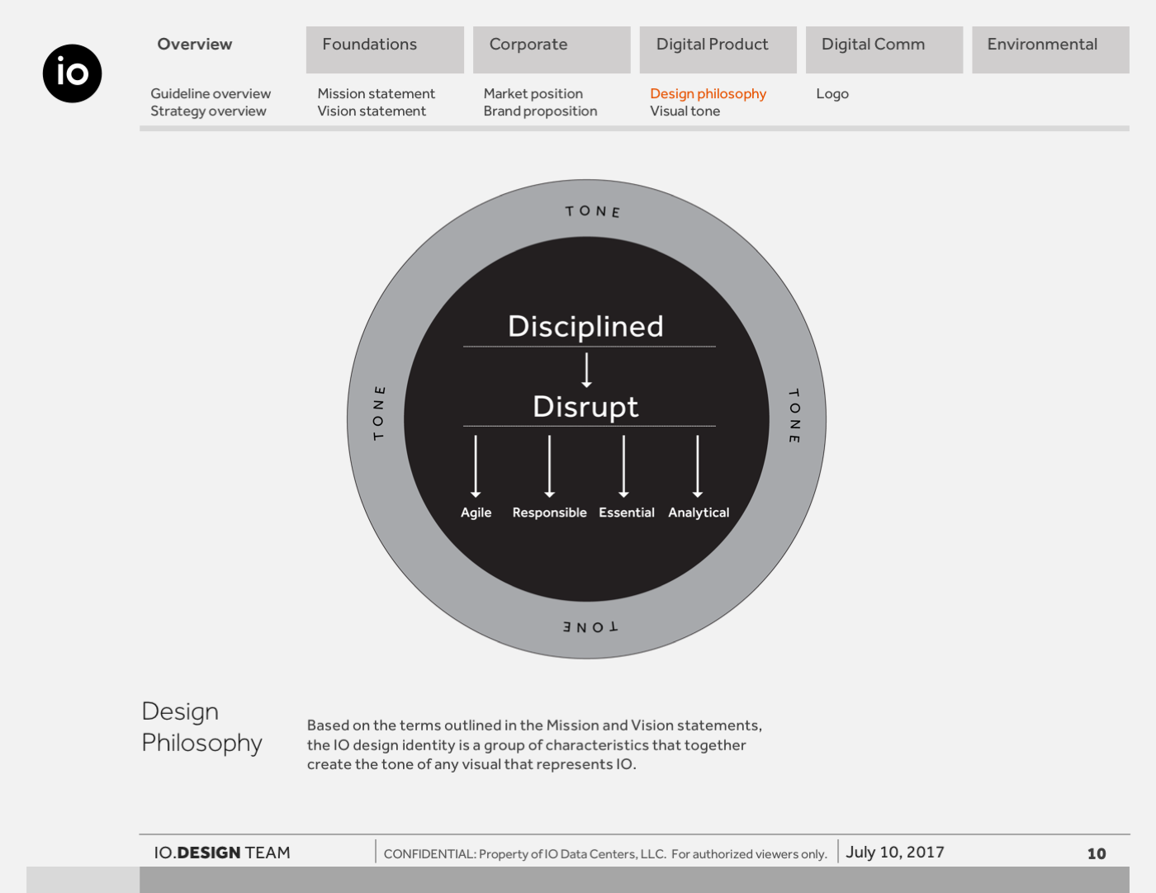This screenshot has width=1156, height=893.
Task: Click the Responsible label
Action: click(x=549, y=513)
